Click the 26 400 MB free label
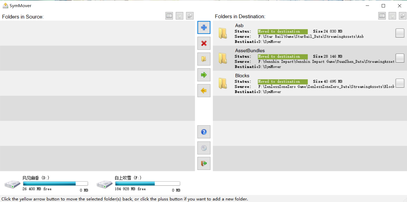 [x=37, y=189]
